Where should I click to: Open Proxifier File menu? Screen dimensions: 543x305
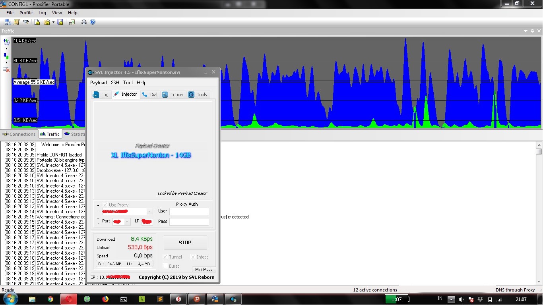point(10,13)
